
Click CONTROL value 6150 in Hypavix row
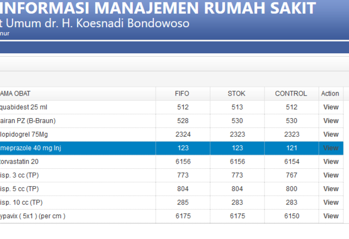coord(292,216)
